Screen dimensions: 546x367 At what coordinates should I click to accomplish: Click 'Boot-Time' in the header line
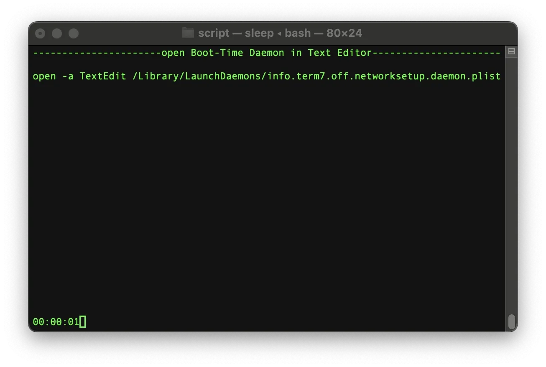pyautogui.click(x=217, y=53)
